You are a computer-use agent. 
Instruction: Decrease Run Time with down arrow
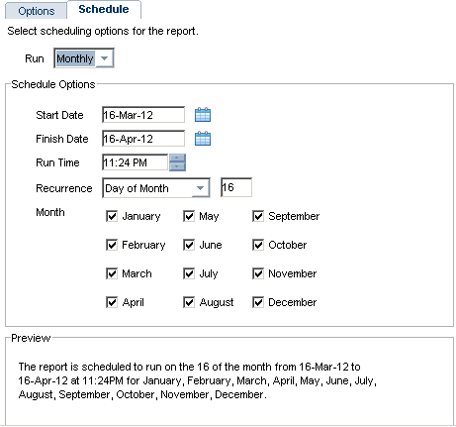177,166
